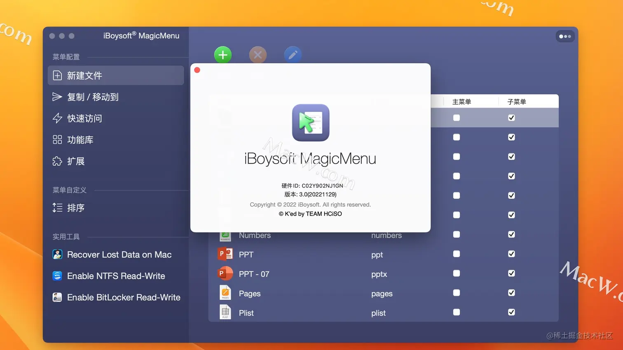
Task: Toggle 子菜单 checkbox for Numbers row
Action: pos(511,234)
